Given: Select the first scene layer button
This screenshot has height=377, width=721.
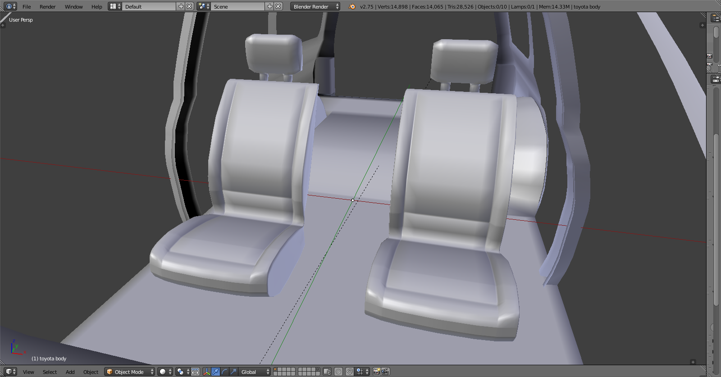Looking at the screenshot, I should pos(276,370).
